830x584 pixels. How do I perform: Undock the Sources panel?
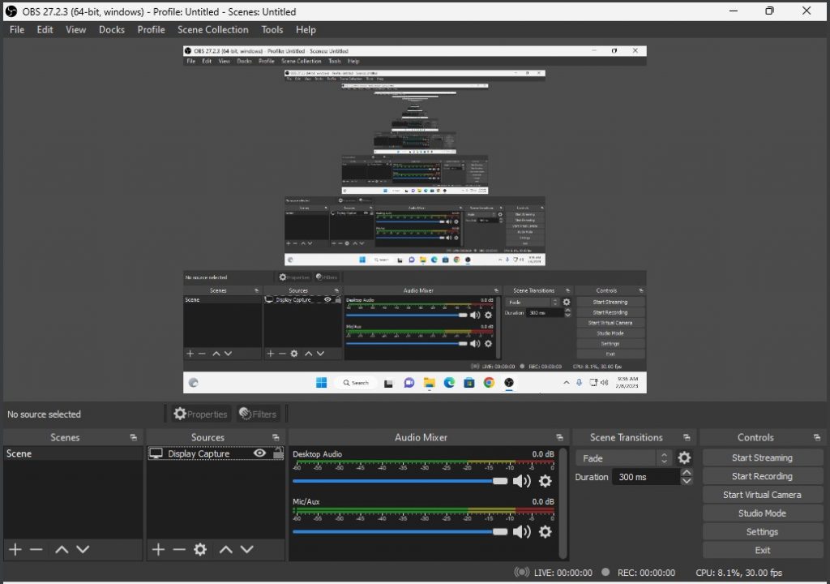pos(276,437)
